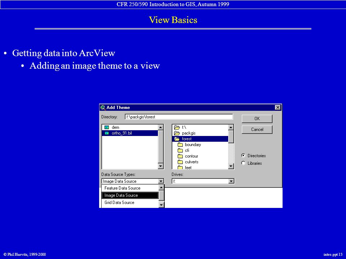This screenshot has height=259, width=346.
Task: Select the feet directory entry
Action: (188, 167)
